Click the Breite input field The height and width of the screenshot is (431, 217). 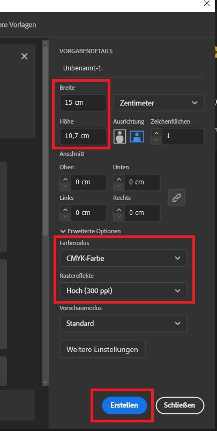pyautogui.click(x=83, y=103)
